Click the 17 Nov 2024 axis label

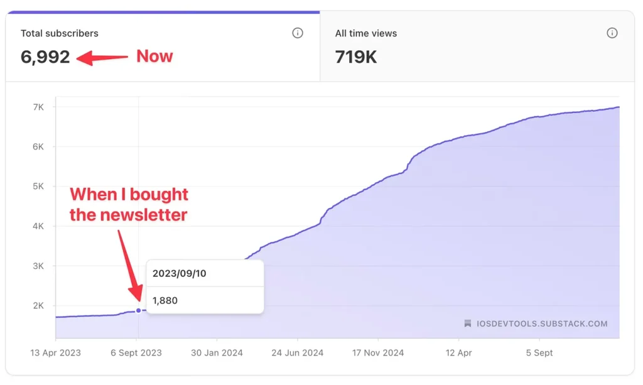[x=378, y=352]
